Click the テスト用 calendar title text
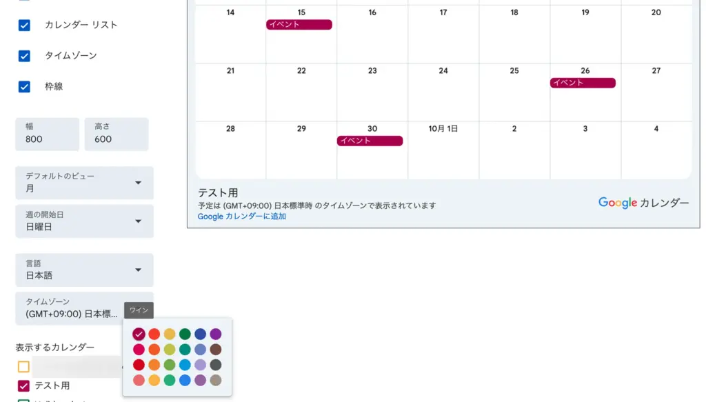706x402 pixels. (218, 192)
